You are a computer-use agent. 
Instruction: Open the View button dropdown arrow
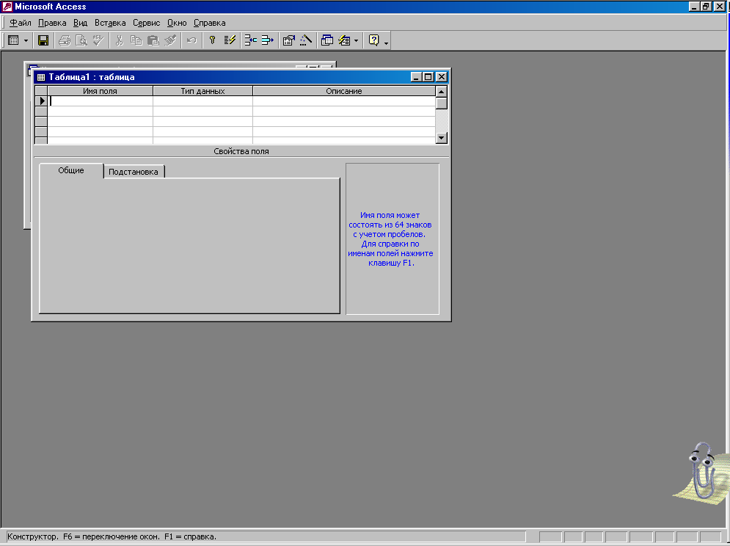point(26,40)
